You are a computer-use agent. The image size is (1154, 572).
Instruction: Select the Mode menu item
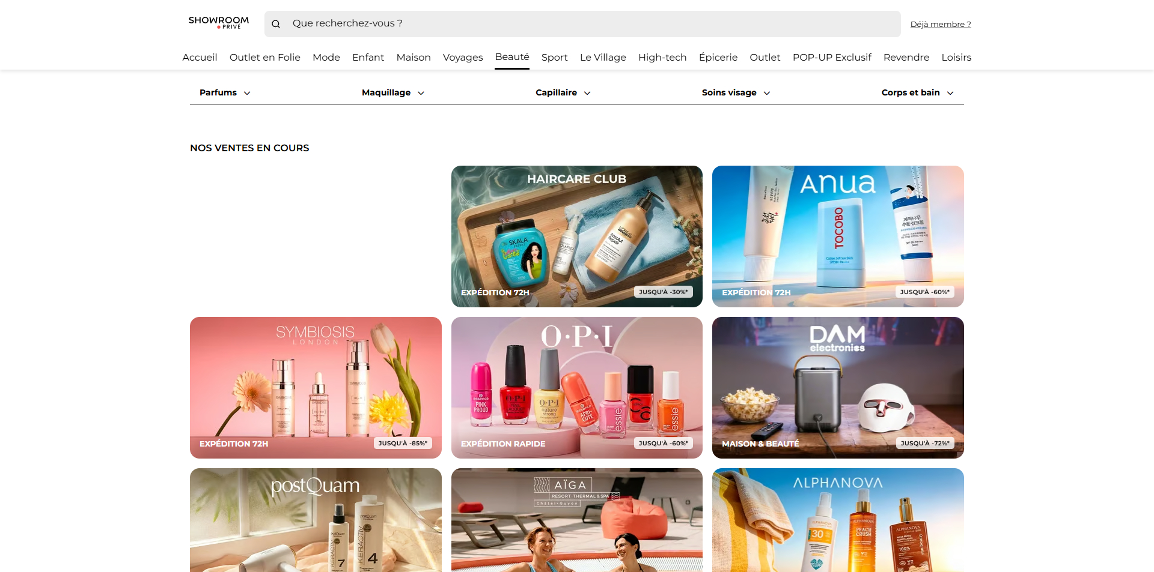(326, 57)
